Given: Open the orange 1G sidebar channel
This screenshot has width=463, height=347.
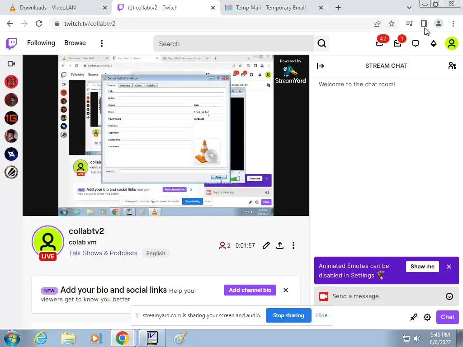Looking at the screenshot, I should click(x=11, y=118).
